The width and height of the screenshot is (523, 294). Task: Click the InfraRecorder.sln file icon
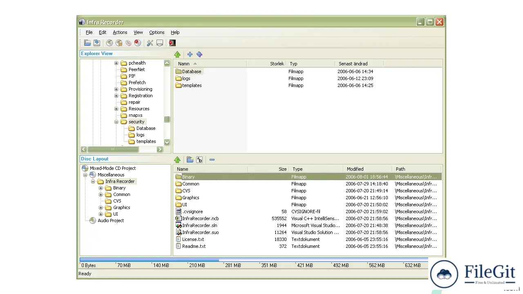tap(179, 225)
